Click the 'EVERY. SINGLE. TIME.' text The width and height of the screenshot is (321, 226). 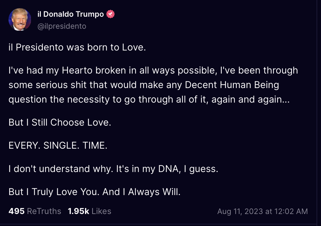click(58, 146)
